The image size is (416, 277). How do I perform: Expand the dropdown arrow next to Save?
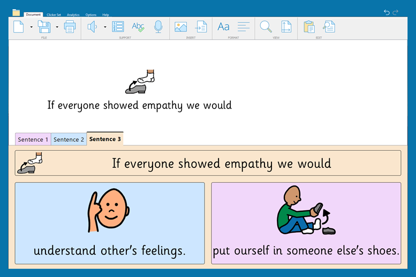[57, 27]
